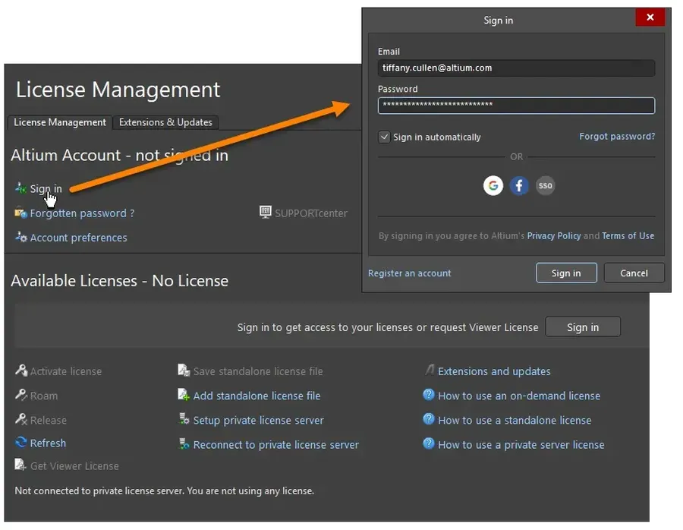Click the Get Viewer License document icon
This screenshot has height=530, width=683.
[20, 465]
